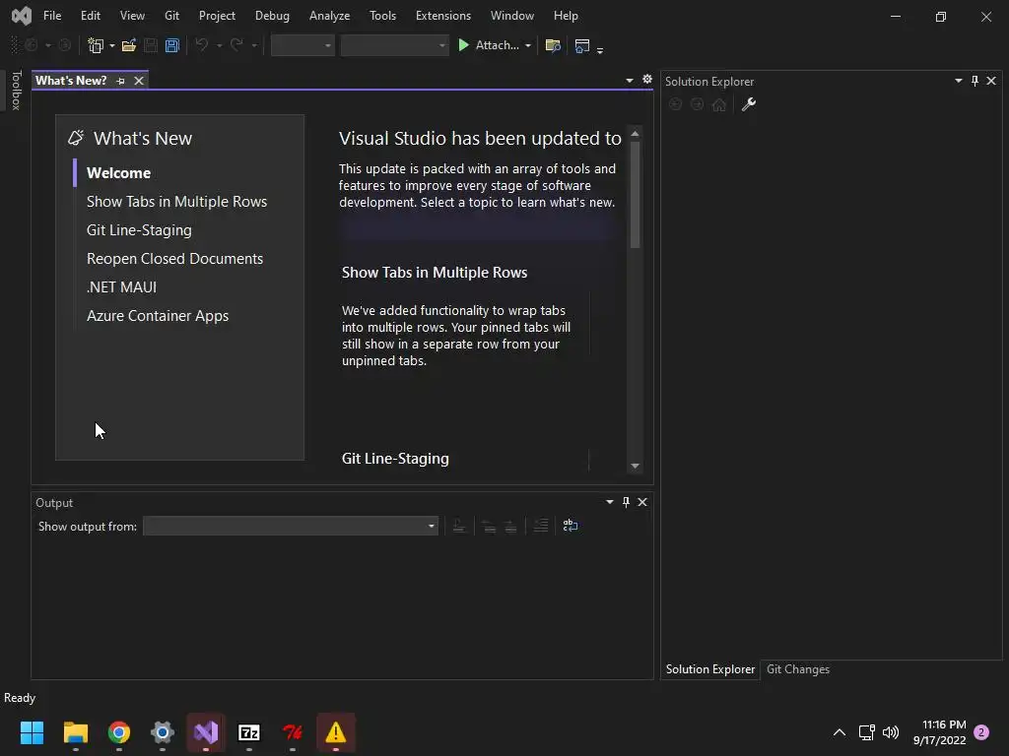Select the Welcome topic
This screenshot has width=1009, height=756.
[118, 173]
